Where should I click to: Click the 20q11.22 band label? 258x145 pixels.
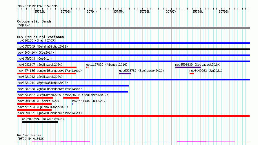[24, 25]
